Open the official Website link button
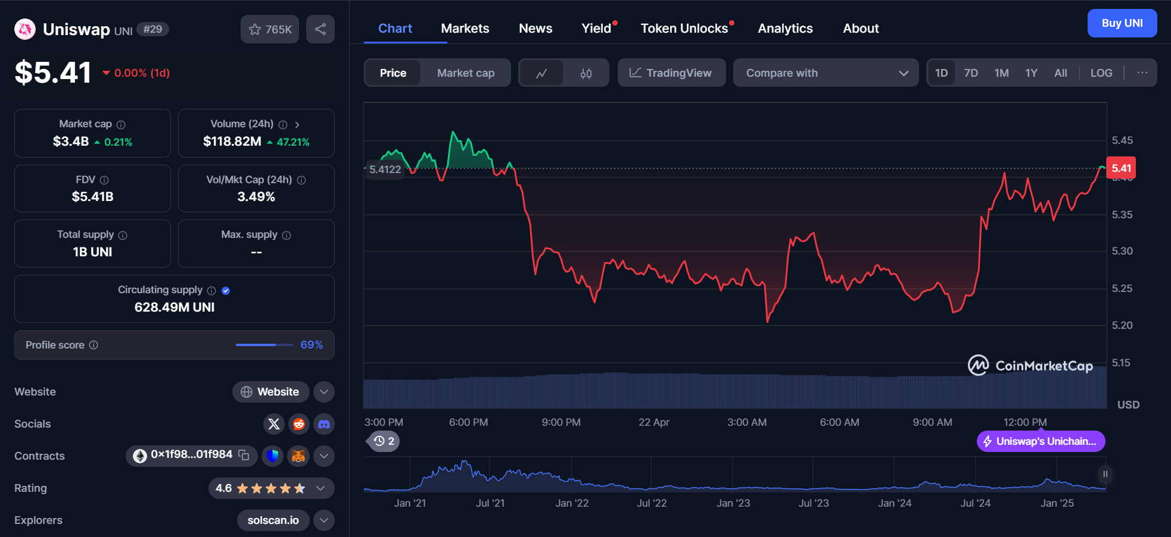The width and height of the screenshot is (1171, 537). pos(270,392)
